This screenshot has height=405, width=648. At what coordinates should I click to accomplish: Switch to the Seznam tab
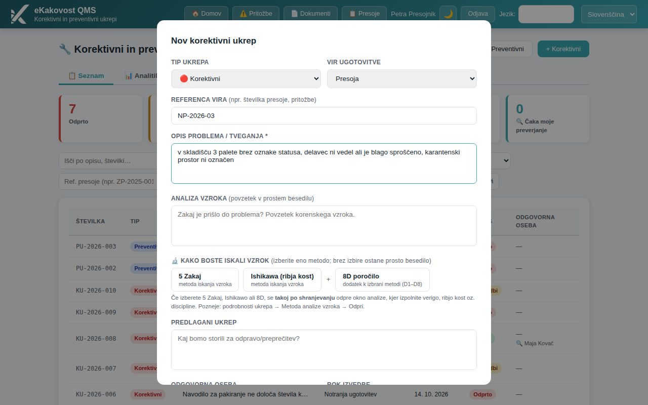point(86,76)
